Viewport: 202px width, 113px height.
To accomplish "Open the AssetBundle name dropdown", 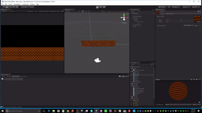I will pos(178,105).
